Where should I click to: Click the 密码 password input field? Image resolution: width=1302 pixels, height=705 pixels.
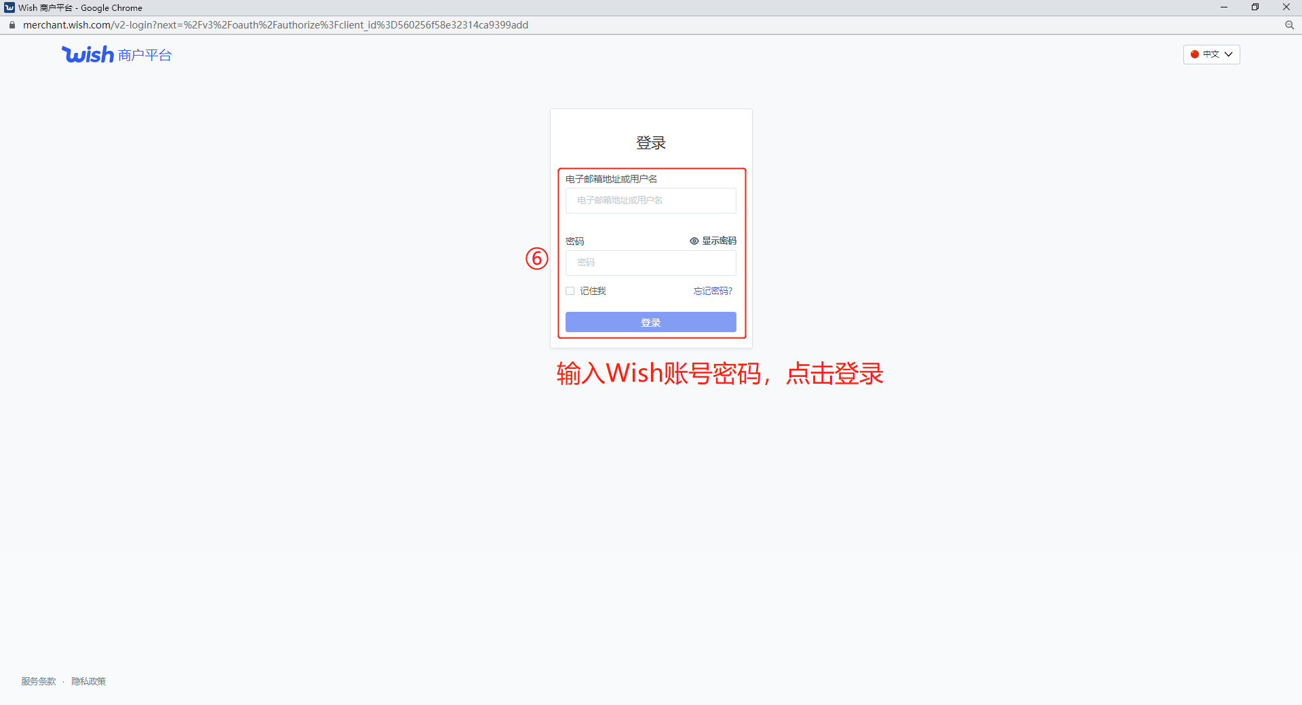pyautogui.click(x=650, y=263)
